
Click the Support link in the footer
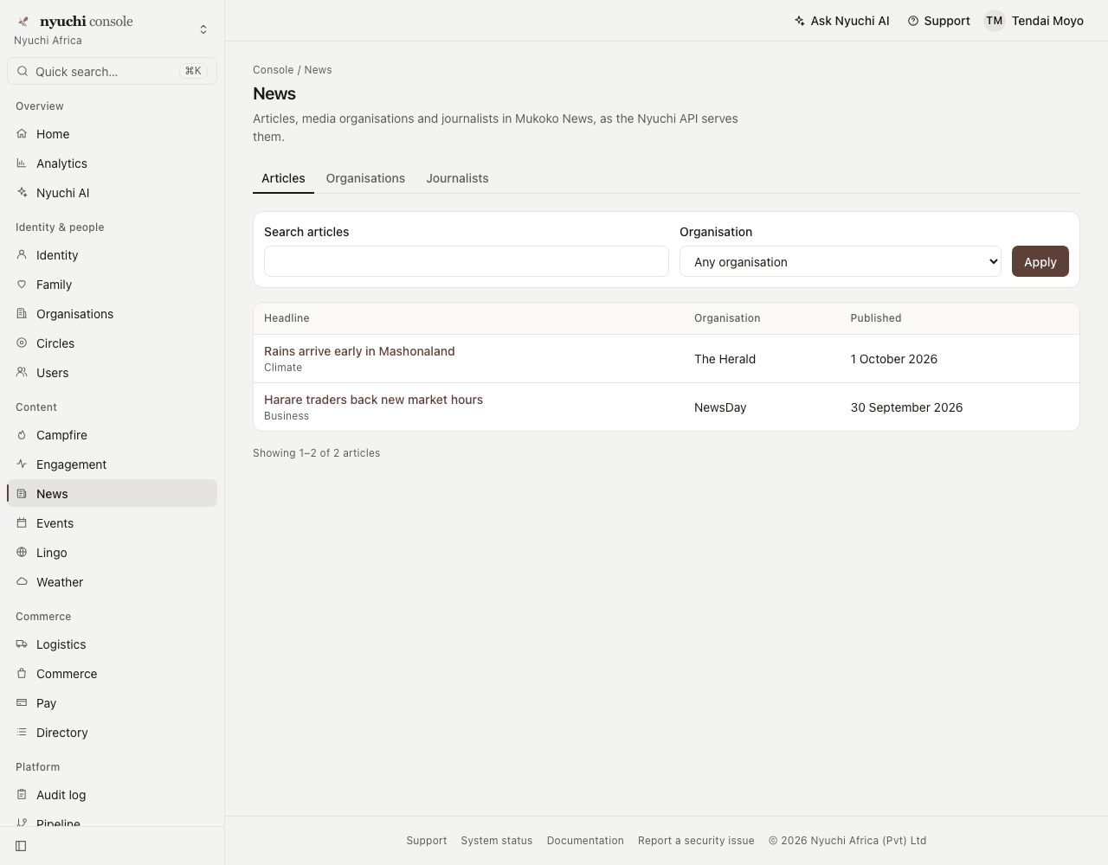[427, 841]
